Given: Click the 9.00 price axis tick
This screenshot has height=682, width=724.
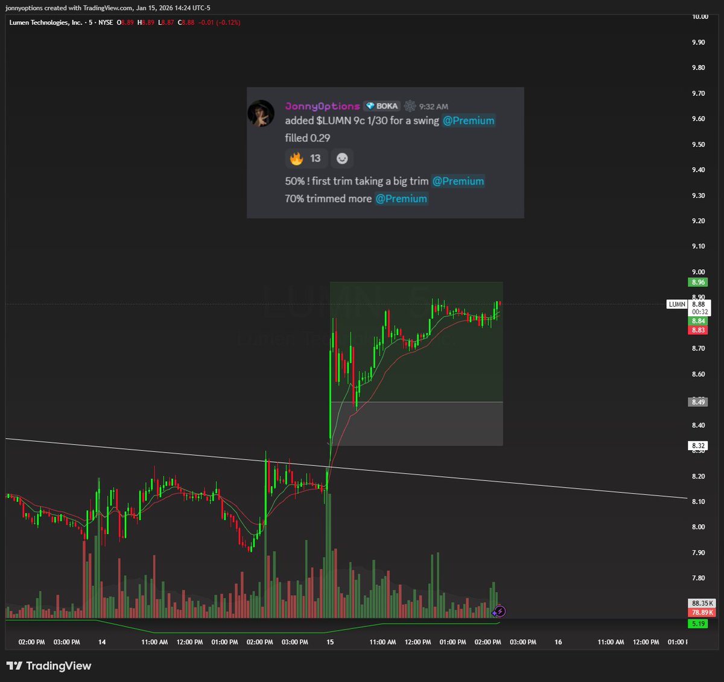Looking at the screenshot, I should [699, 272].
